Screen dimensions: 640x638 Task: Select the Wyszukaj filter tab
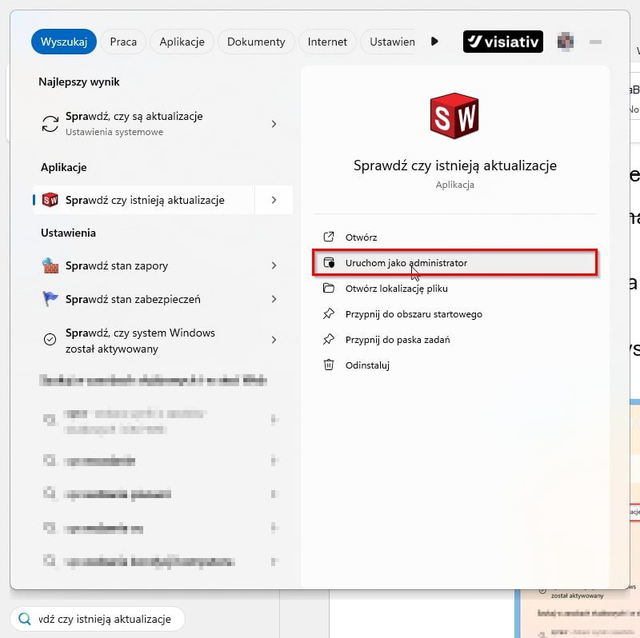(x=64, y=42)
